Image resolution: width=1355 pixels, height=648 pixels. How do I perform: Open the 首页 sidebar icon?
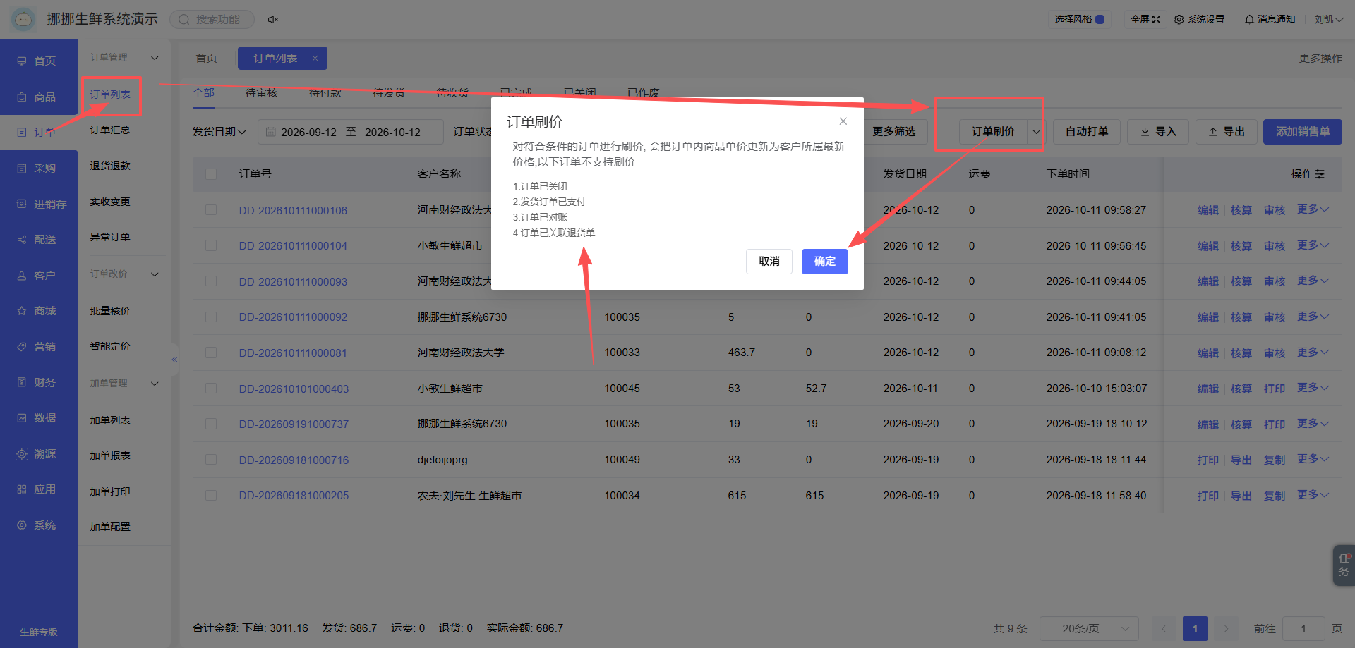pyautogui.click(x=22, y=61)
